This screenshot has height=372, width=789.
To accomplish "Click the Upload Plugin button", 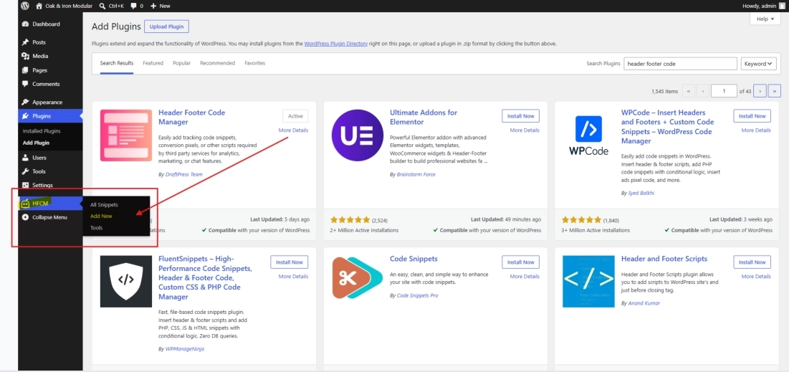I will point(166,27).
